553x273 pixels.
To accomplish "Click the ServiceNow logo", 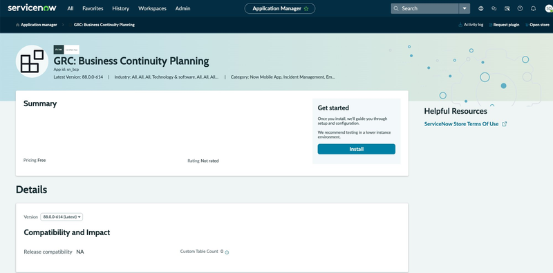I will tap(32, 8).
